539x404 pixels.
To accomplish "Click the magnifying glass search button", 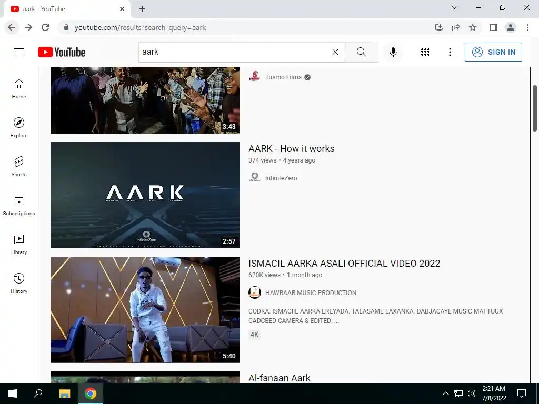I will point(361,52).
